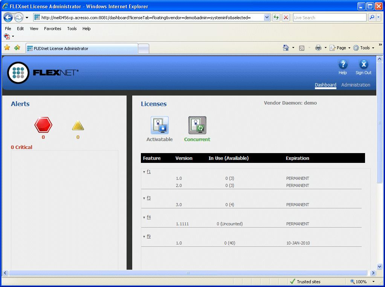Image resolution: width=385 pixels, height=287 pixels.
Task: Open the Page menu dropdown
Action: click(x=341, y=48)
